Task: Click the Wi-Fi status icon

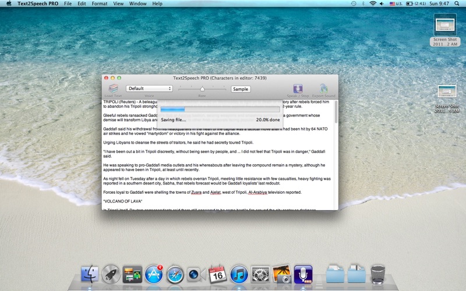Action: pyautogui.click(x=373, y=3)
